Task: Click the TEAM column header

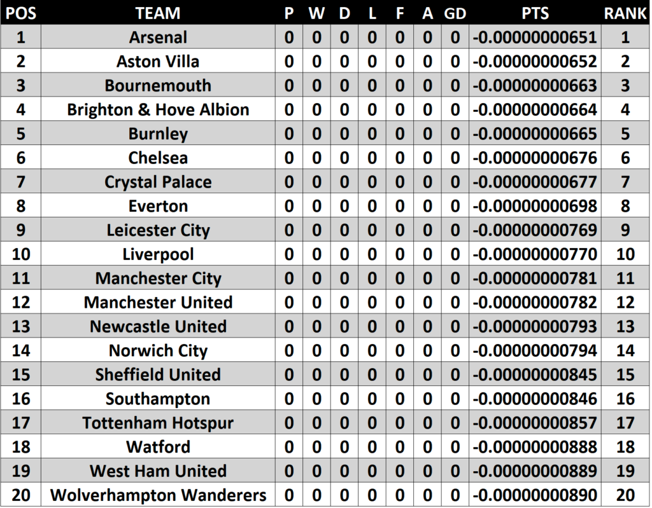Action: (158, 13)
